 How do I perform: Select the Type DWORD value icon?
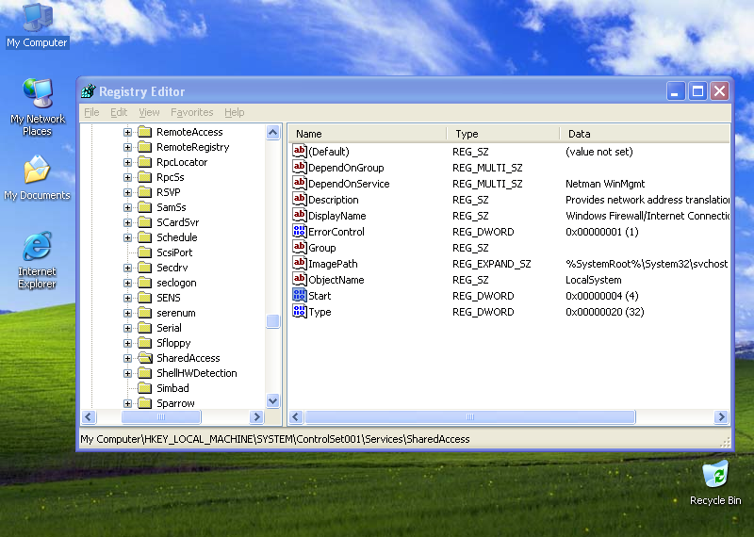tap(299, 312)
